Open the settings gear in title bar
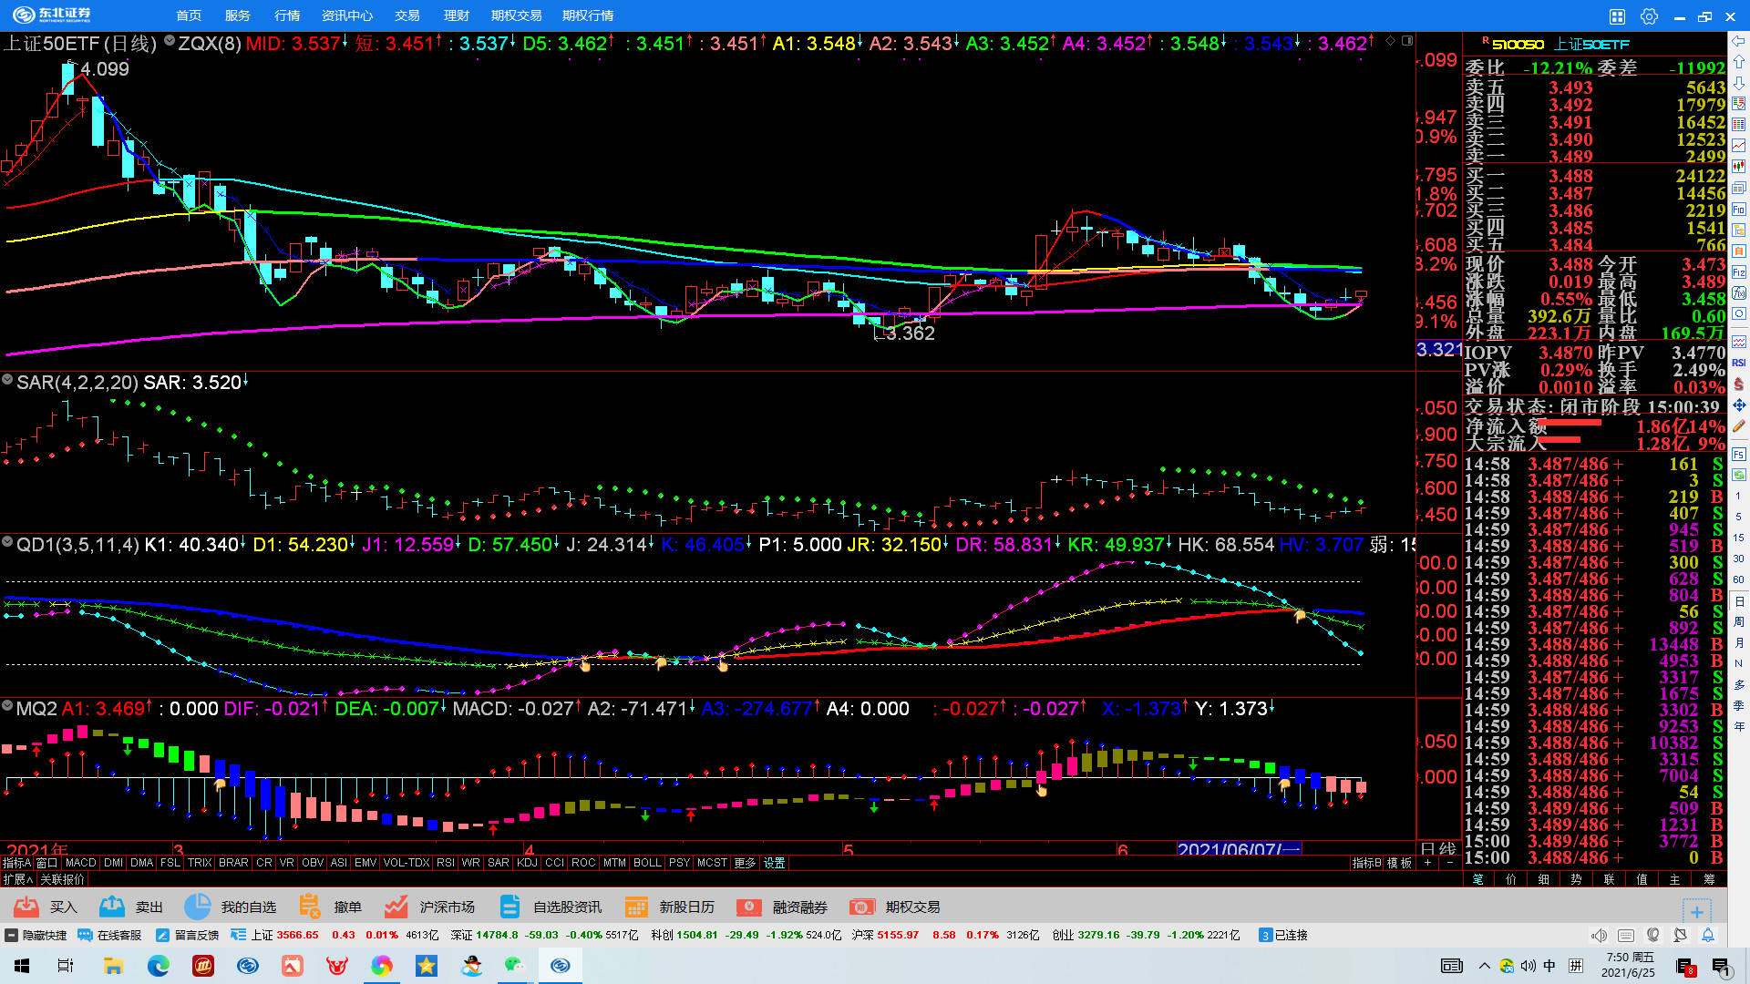The image size is (1750, 984). pos(1649,16)
